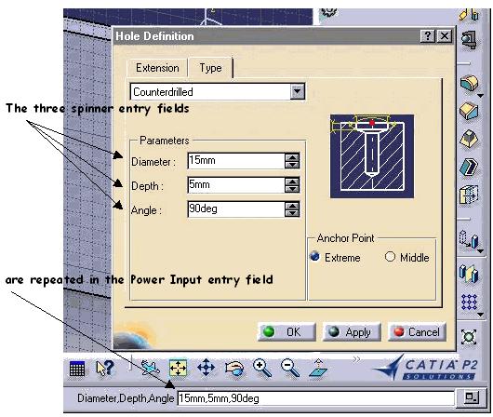Switch to the Extension tab

[157, 68]
